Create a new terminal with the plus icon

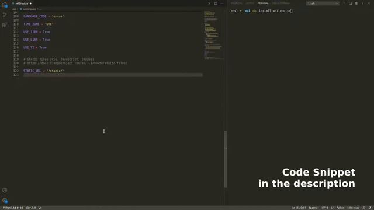point(344,3)
